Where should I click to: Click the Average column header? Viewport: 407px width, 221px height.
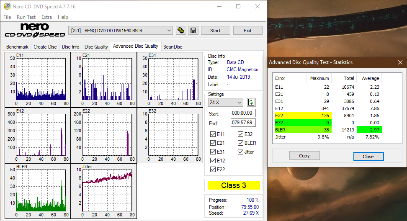tap(371, 78)
